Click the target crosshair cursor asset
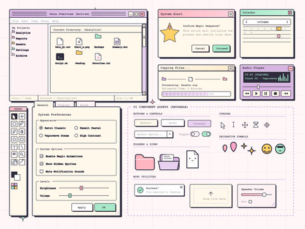The height and width of the screenshot is (229, 305). point(267,125)
